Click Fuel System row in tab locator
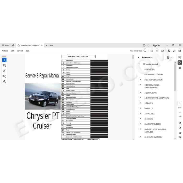 click(x=84, y=121)
